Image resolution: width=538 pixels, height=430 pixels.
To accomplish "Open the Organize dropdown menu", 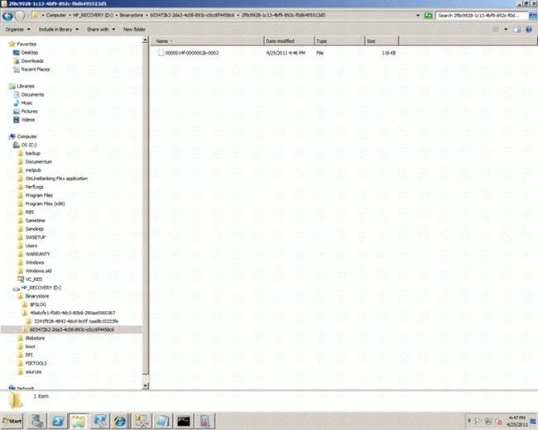I will point(17,29).
